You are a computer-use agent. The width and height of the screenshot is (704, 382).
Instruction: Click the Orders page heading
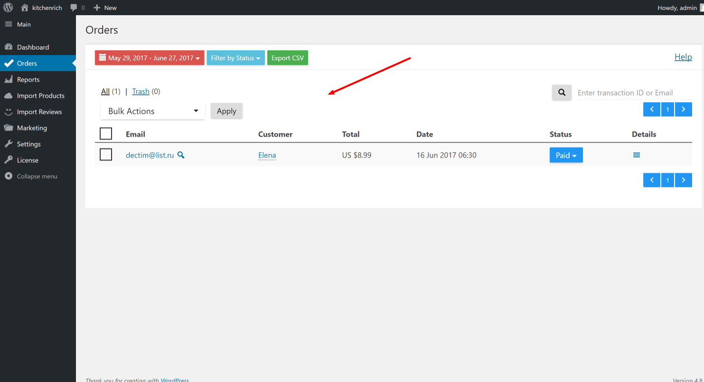(x=102, y=30)
